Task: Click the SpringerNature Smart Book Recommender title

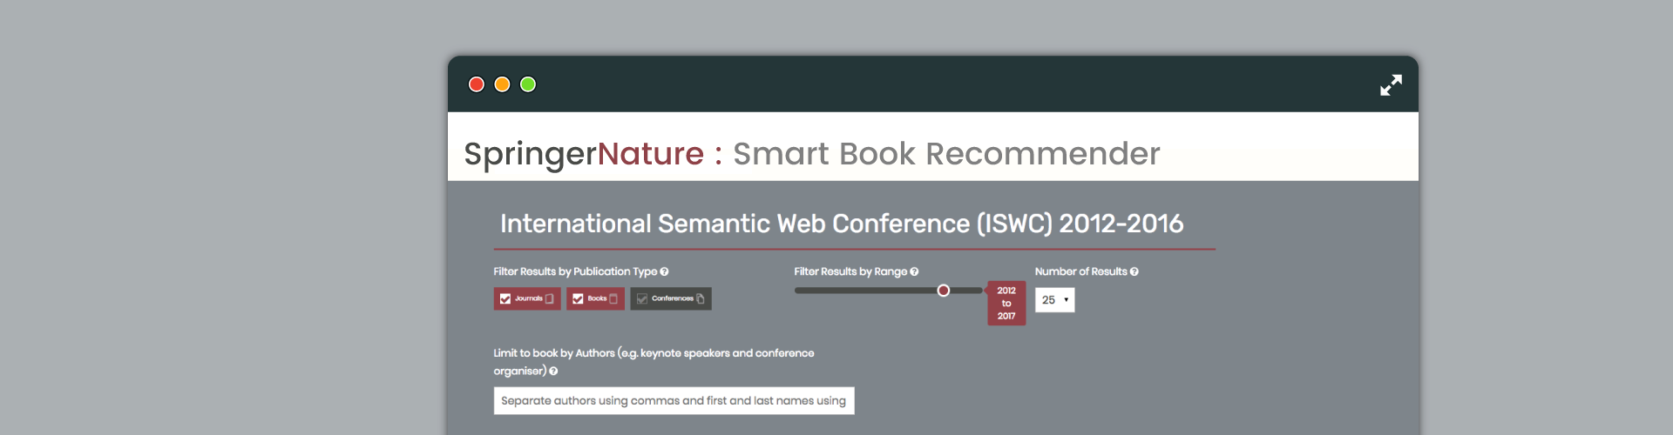Action: click(x=811, y=154)
